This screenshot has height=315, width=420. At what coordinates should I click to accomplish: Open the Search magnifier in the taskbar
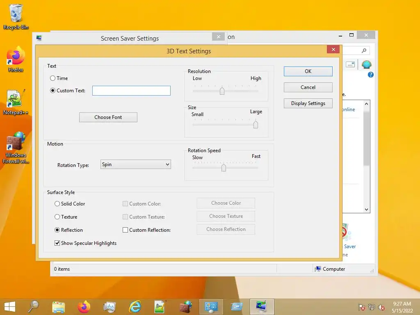tap(34, 307)
